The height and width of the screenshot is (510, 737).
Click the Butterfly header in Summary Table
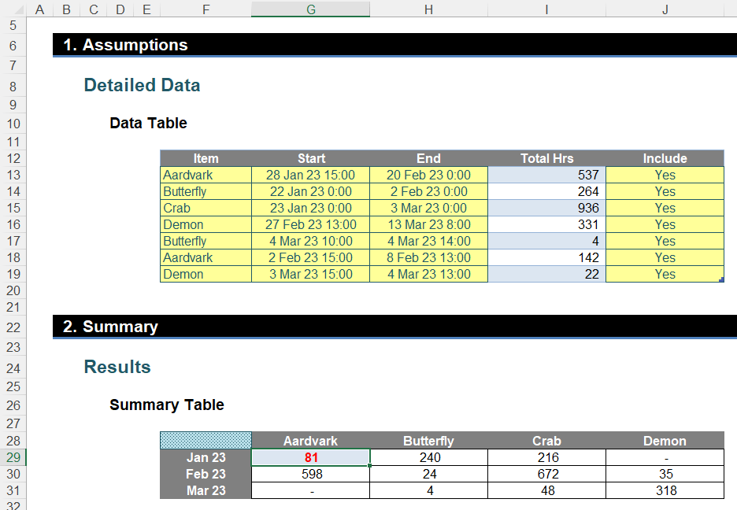[428, 441]
